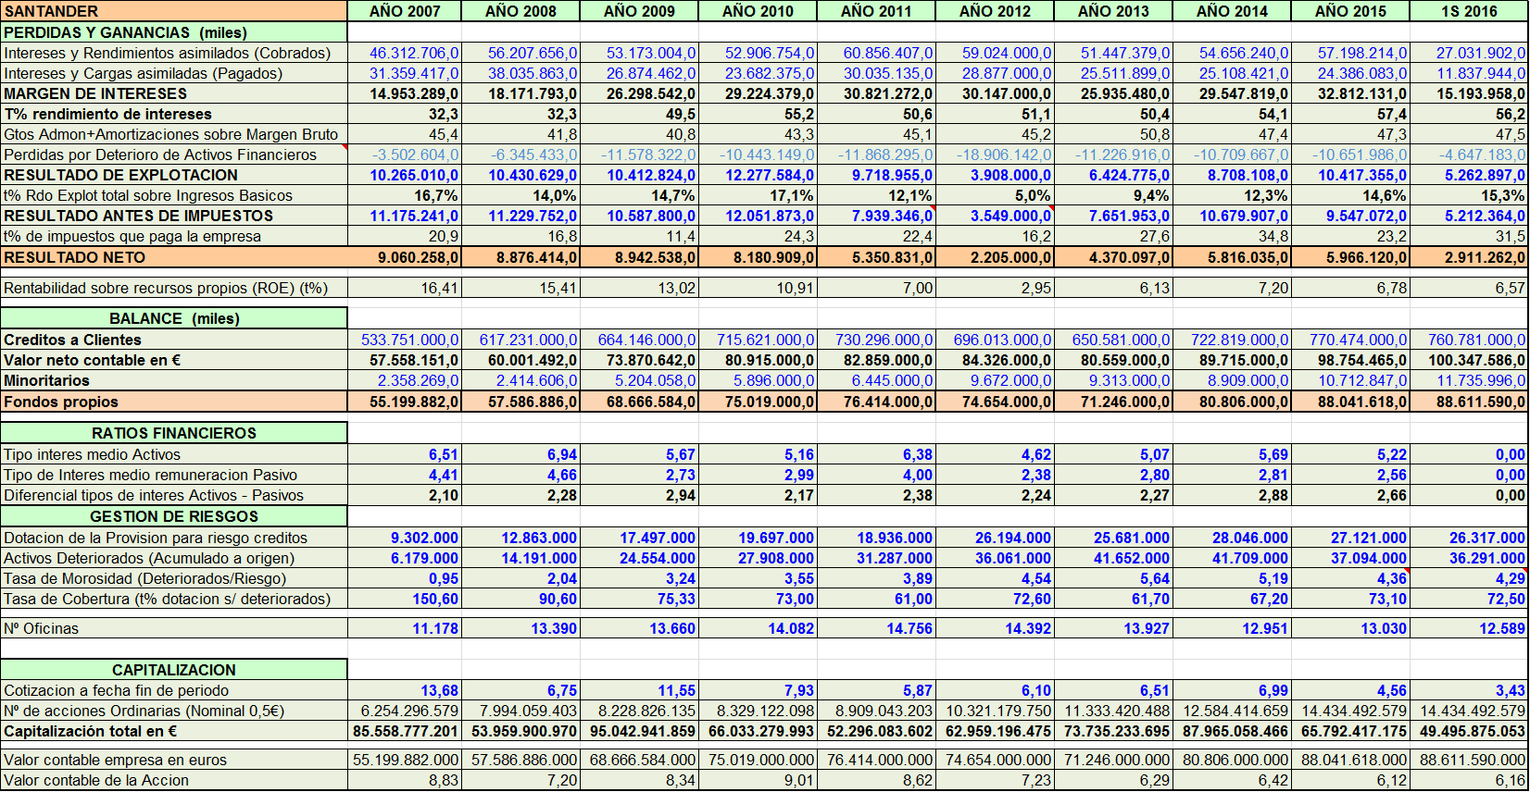Image resolution: width=1530 pixels, height=792 pixels.
Task: Select Intereses y Rendimientos value 46.312.706,0
Action: click(x=405, y=53)
